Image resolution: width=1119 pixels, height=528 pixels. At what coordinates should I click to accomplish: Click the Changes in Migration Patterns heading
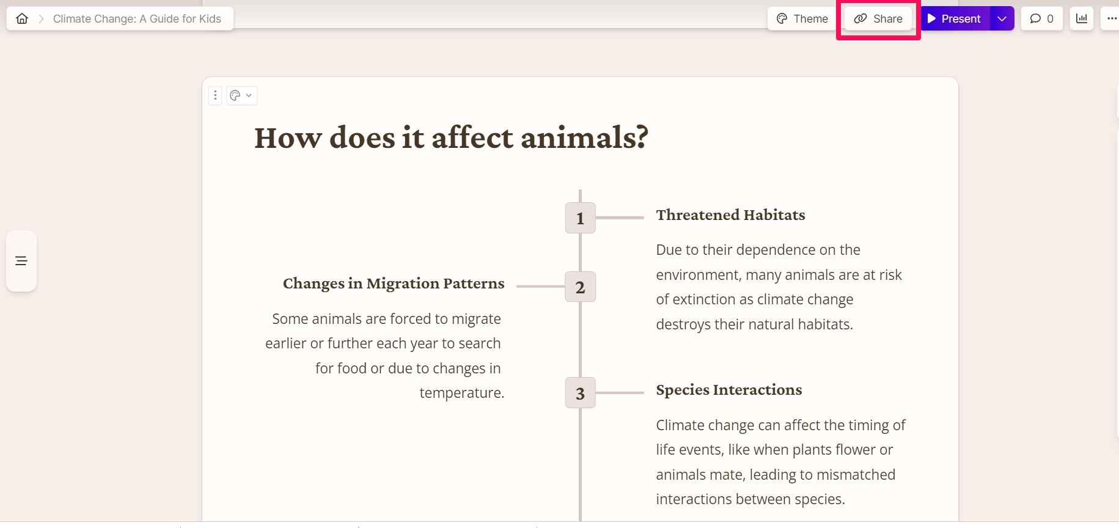[394, 284]
